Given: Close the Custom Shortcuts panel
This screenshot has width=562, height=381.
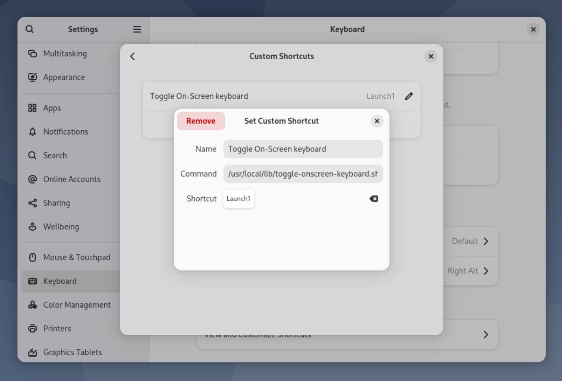Looking at the screenshot, I should coord(430,57).
